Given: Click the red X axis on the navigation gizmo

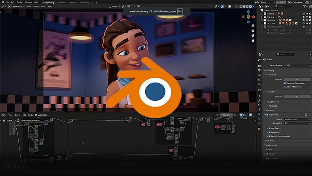Looking at the screenshot, I should click(x=253, y=17).
